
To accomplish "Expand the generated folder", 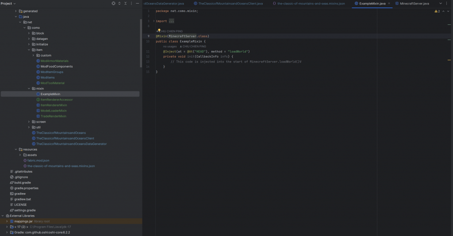I will 16,11.
